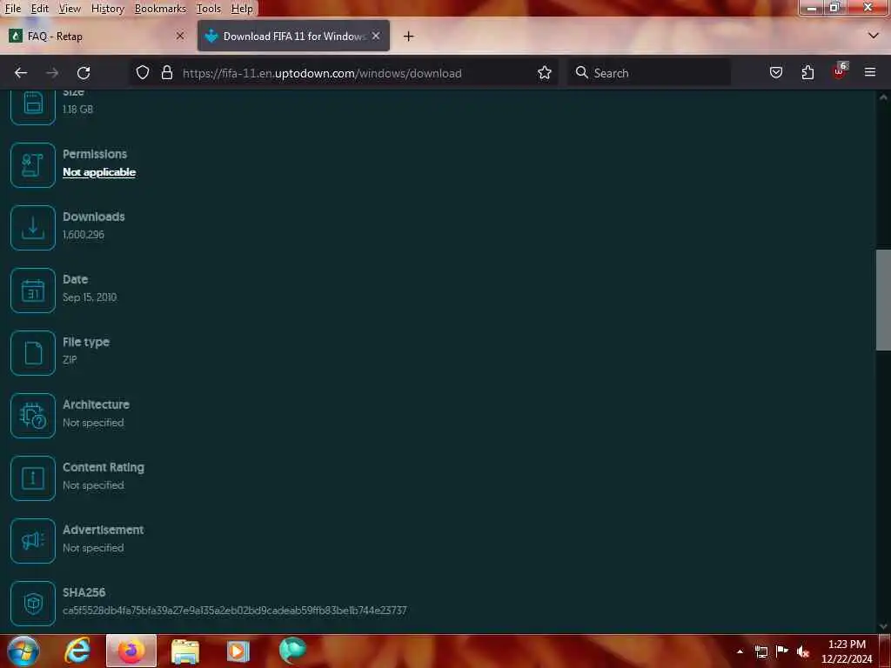The image size is (891, 668).
Task: Open the History menu
Action: (x=107, y=9)
